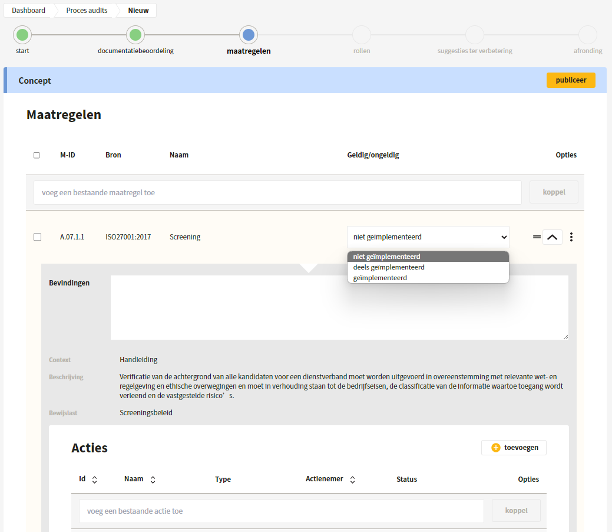
Task: Check the A.07.1.1 Screening row checkbox
Action: tap(38, 237)
